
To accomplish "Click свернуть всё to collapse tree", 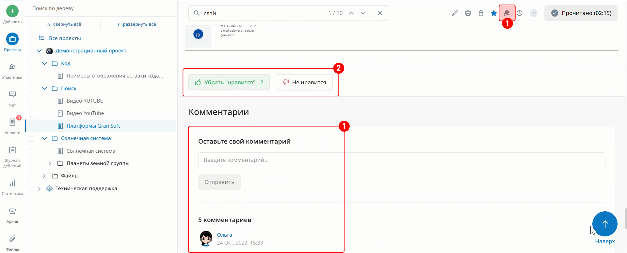I will coord(64,24).
